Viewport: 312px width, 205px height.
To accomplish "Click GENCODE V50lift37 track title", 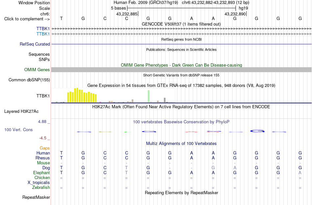I will [181, 24].
